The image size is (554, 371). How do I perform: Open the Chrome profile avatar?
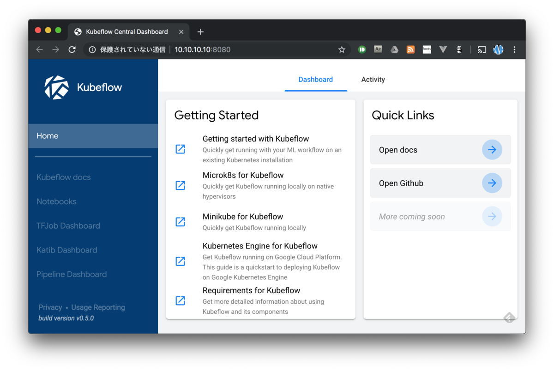point(498,49)
